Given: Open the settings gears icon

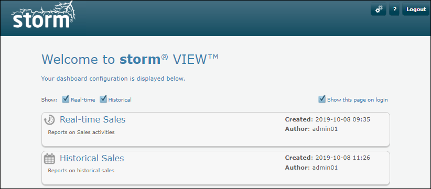Looking at the screenshot, I should coord(379,9).
